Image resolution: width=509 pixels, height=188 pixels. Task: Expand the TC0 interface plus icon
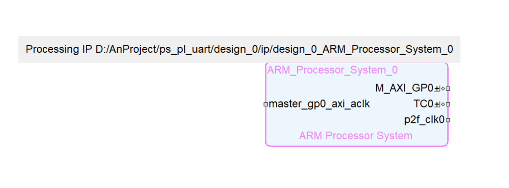pos(437,104)
